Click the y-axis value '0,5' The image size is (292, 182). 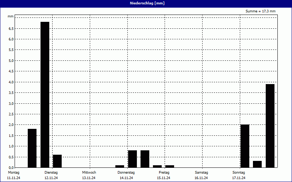(x=11, y=157)
